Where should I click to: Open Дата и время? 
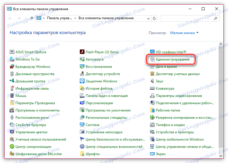(163, 67)
